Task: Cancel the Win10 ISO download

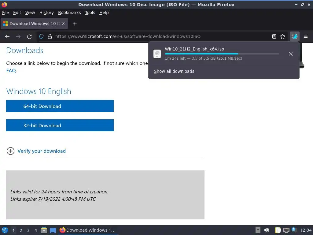Action: pyautogui.click(x=291, y=54)
